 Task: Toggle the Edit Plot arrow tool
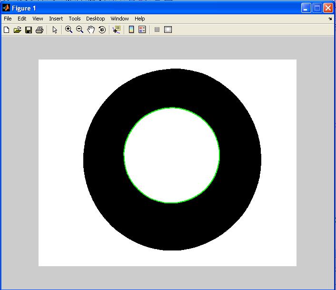tap(55, 30)
